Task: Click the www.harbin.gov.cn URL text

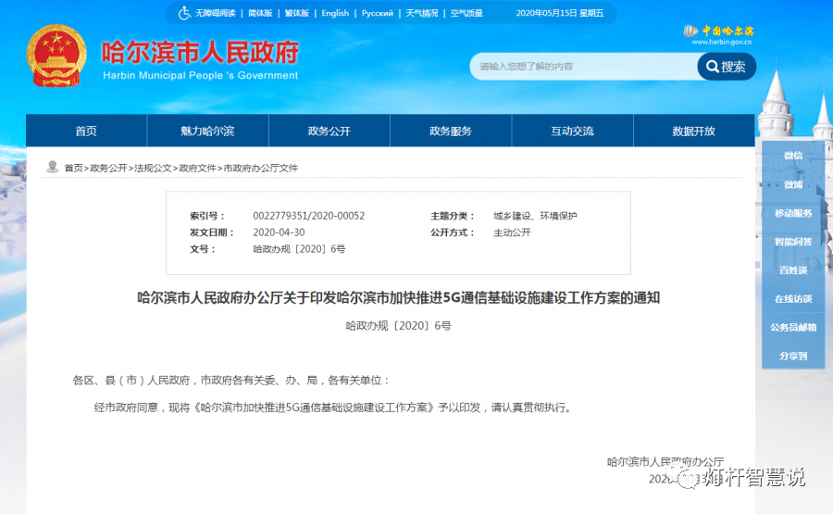Action: point(721,42)
